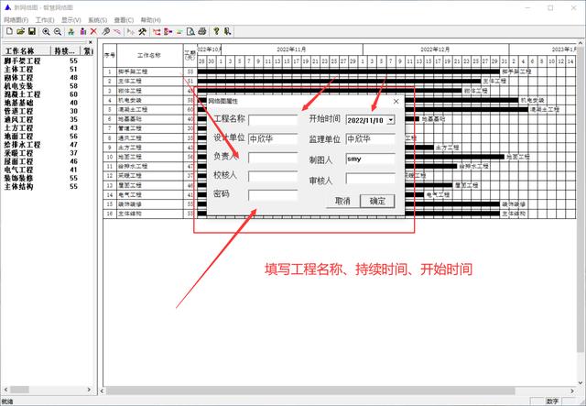Click the green person toolbar icon

point(71,32)
